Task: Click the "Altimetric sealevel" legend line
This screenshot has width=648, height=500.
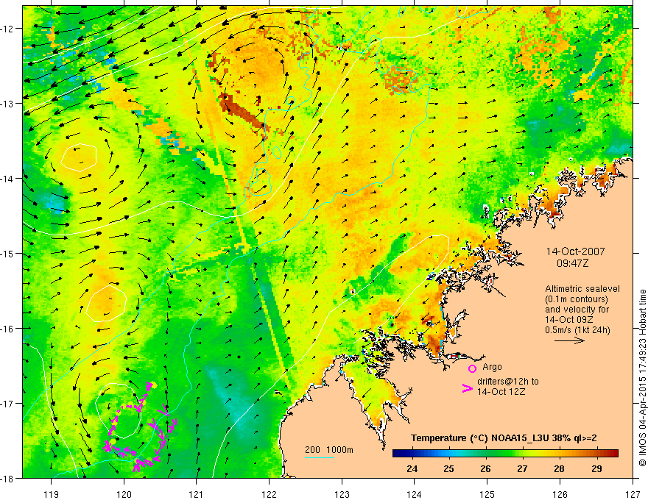Action: (582, 289)
